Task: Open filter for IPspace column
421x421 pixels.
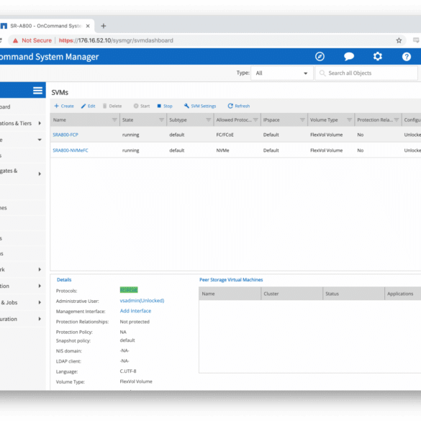Action: click(302, 119)
